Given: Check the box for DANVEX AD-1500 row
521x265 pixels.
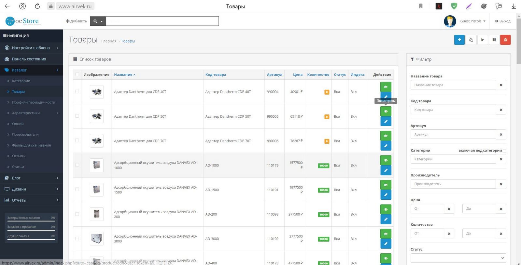Looking at the screenshot, I should point(77,189).
